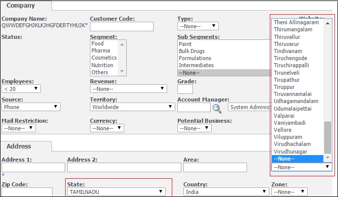Screen dimensions: 338x197
Task: Choose Thiruvarur from the city list
Action: (298, 44)
